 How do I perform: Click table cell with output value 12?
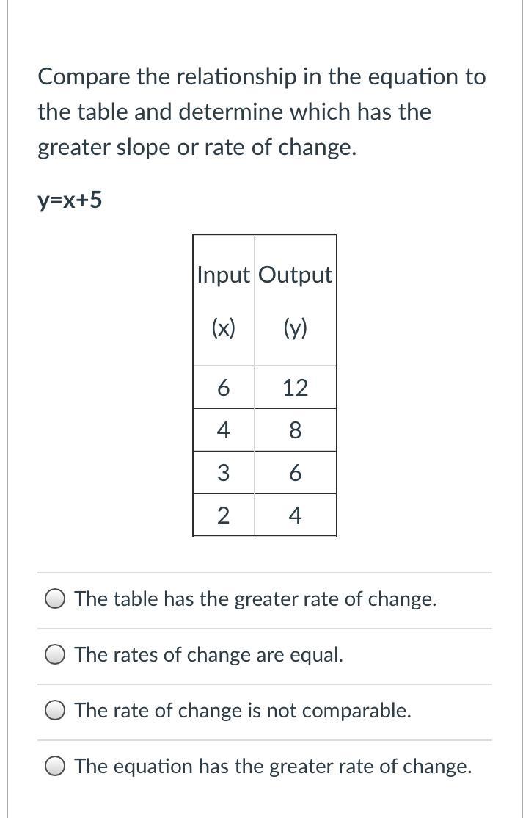[296, 388]
